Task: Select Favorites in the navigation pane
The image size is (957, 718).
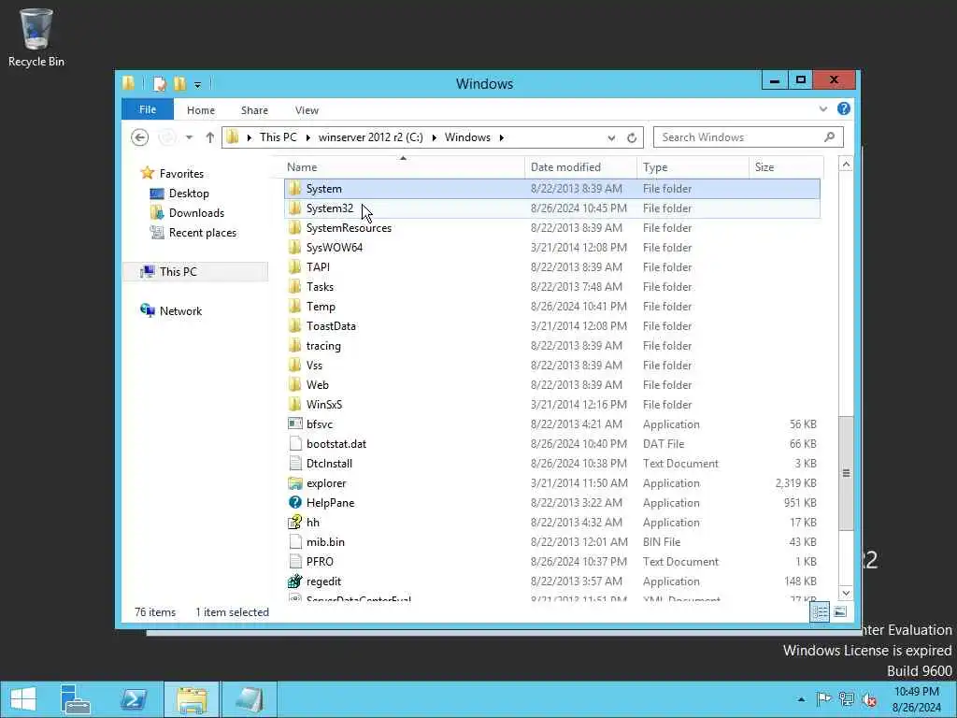Action: (181, 173)
